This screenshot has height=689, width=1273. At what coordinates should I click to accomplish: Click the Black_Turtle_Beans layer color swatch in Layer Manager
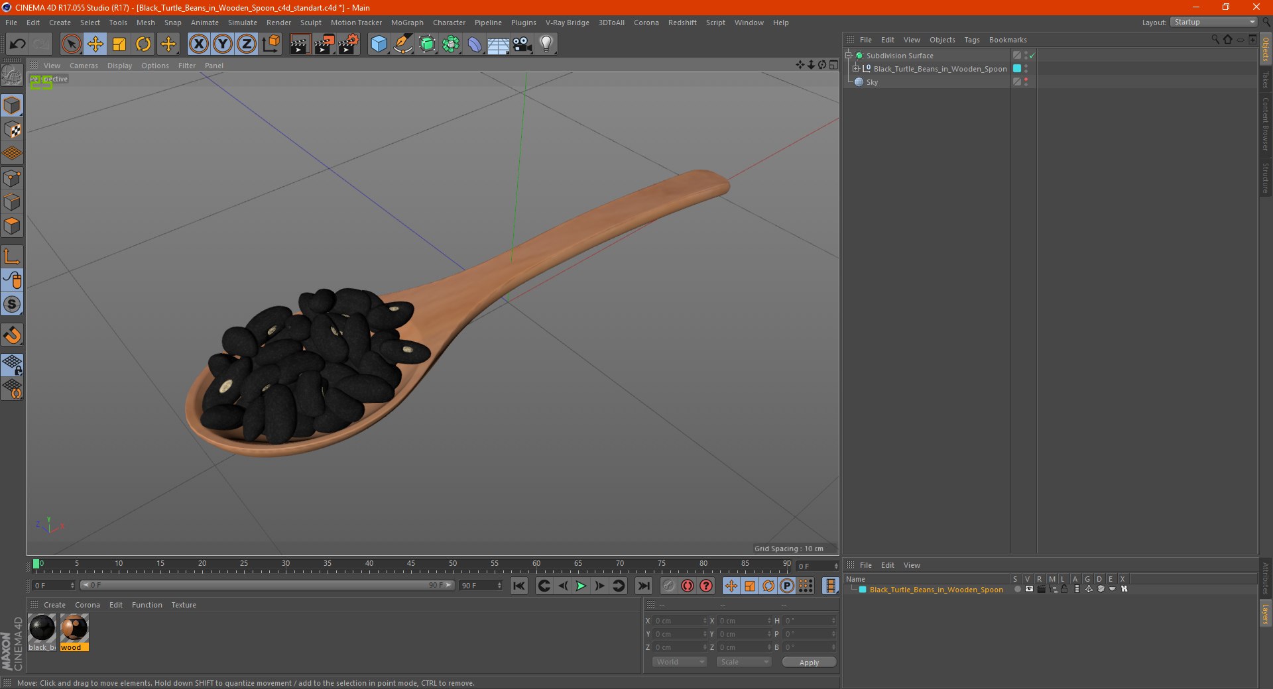(863, 590)
